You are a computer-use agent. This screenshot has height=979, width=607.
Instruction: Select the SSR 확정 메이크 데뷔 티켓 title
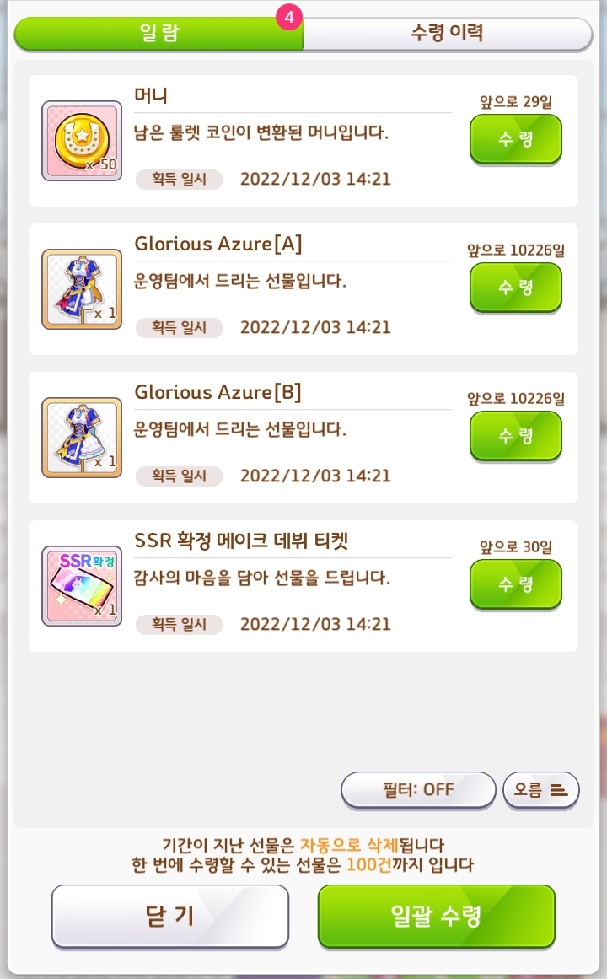click(x=241, y=540)
